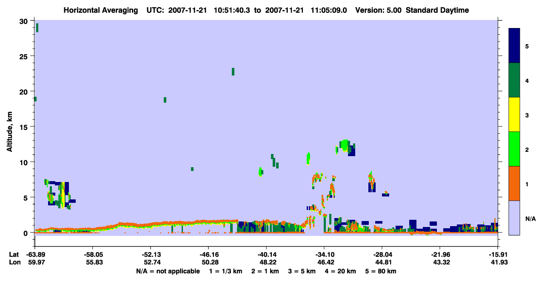Click the colorbar label '3'
Screen dimensions: 553x283
point(527,115)
